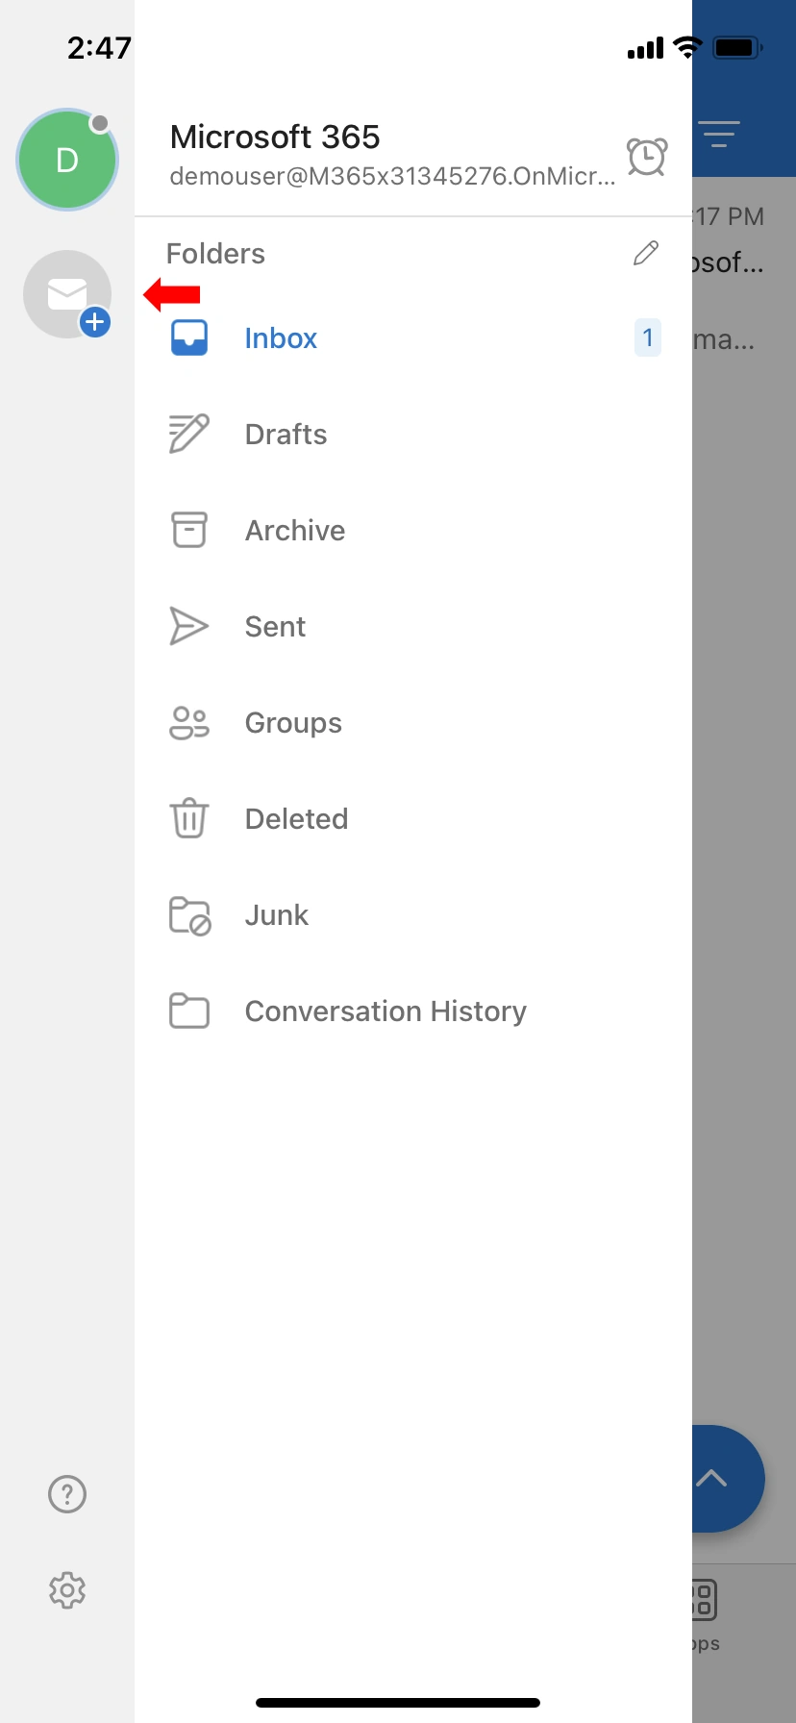Tap the Wi-Fi indicator in status bar
Viewport: 796px width, 1723px height.
pyautogui.click(x=687, y=47)
